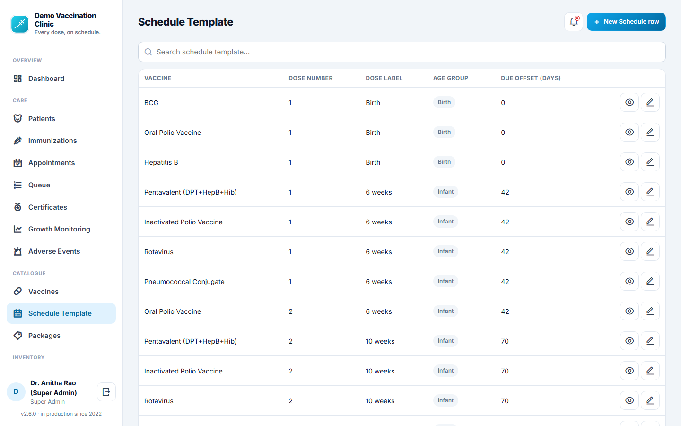View Pentavalent dose 1 row details
681x426 pixels.
coord(629,192)
